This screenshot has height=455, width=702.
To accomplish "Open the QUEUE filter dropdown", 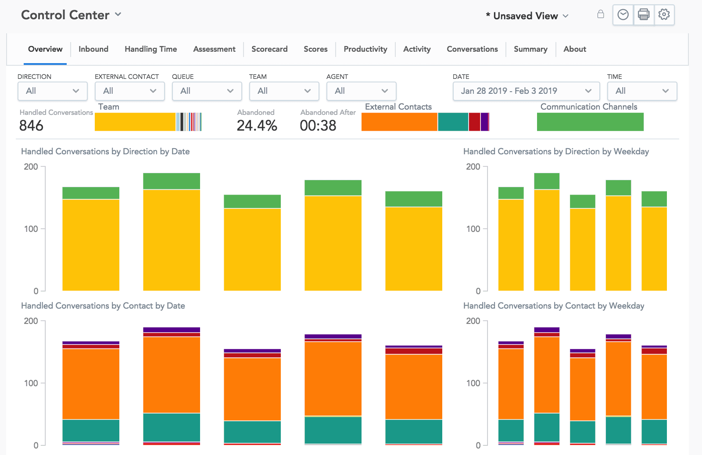I will pyautogui.click(x=207, y=91).
